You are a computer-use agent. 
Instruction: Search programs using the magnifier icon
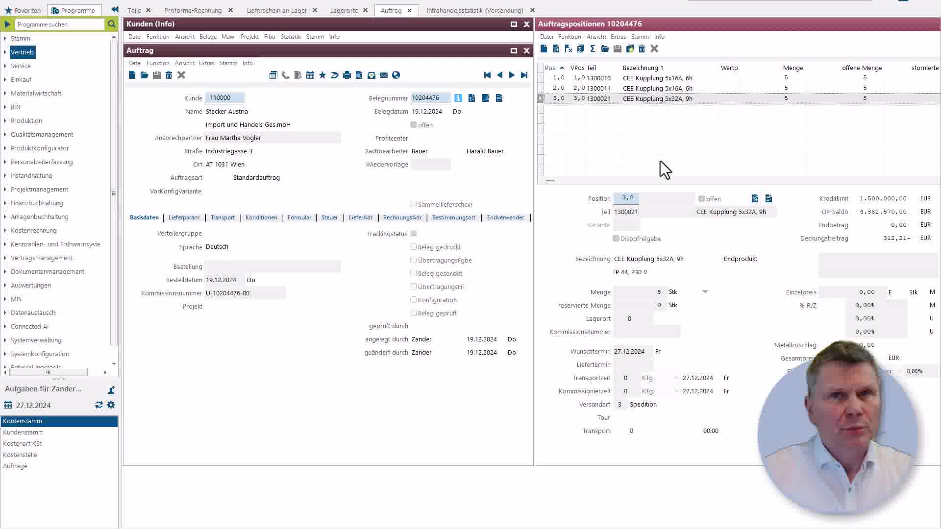tap(112, 24)
